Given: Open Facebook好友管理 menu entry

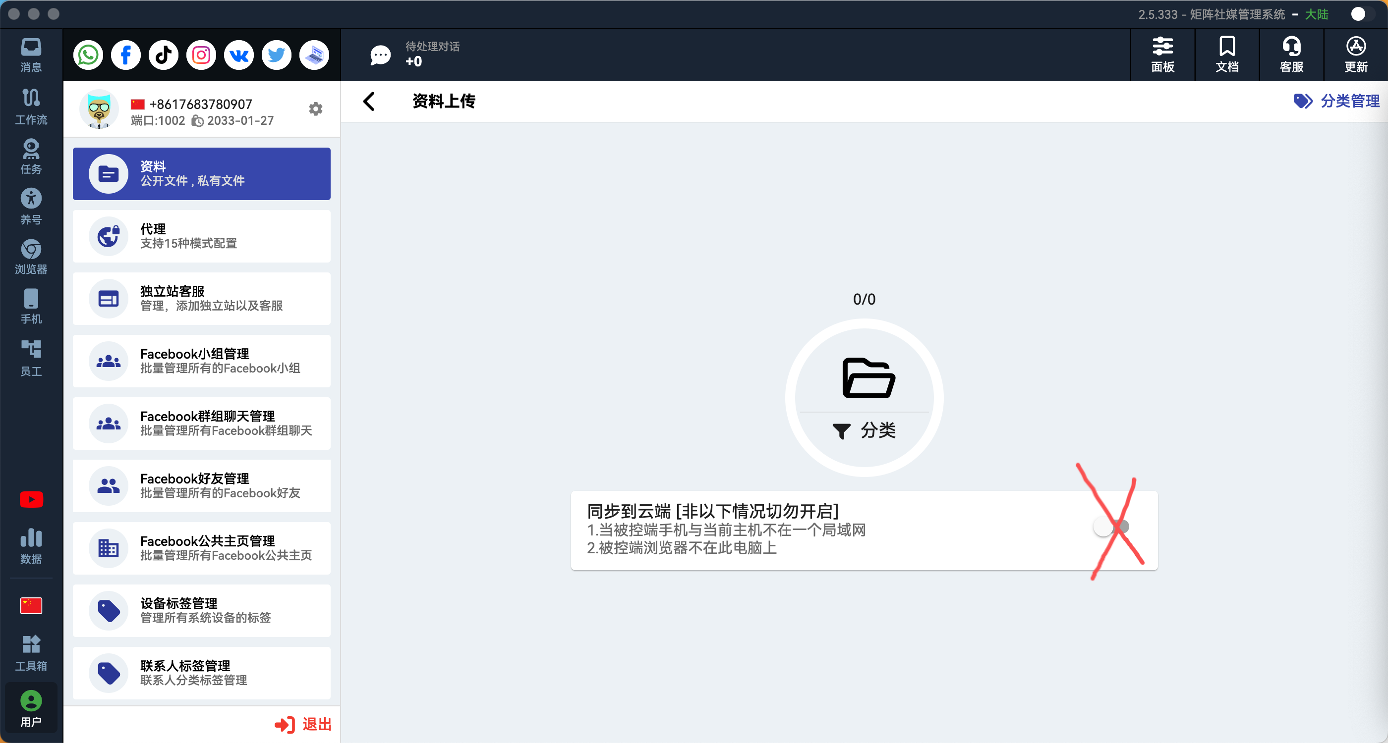Looking at the screenshot, I should (202, 485).
